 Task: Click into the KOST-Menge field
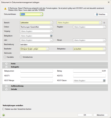(x=37, y=81)
